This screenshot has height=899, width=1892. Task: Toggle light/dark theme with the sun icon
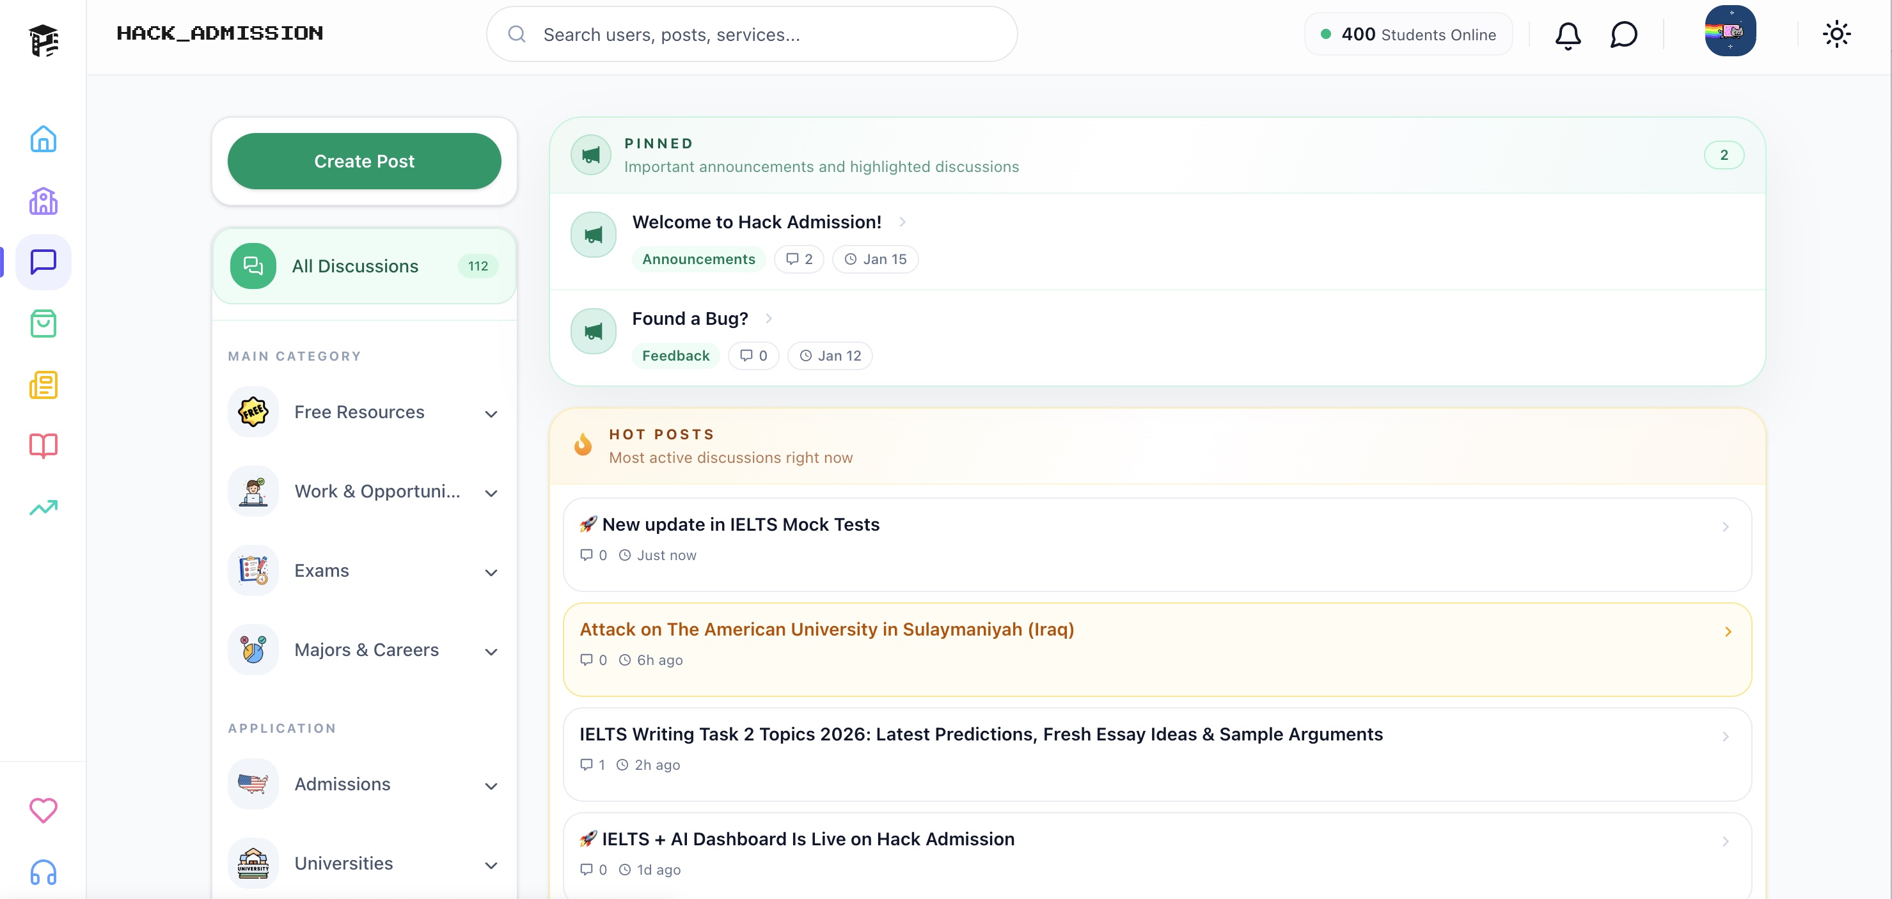click(1837, 34)
